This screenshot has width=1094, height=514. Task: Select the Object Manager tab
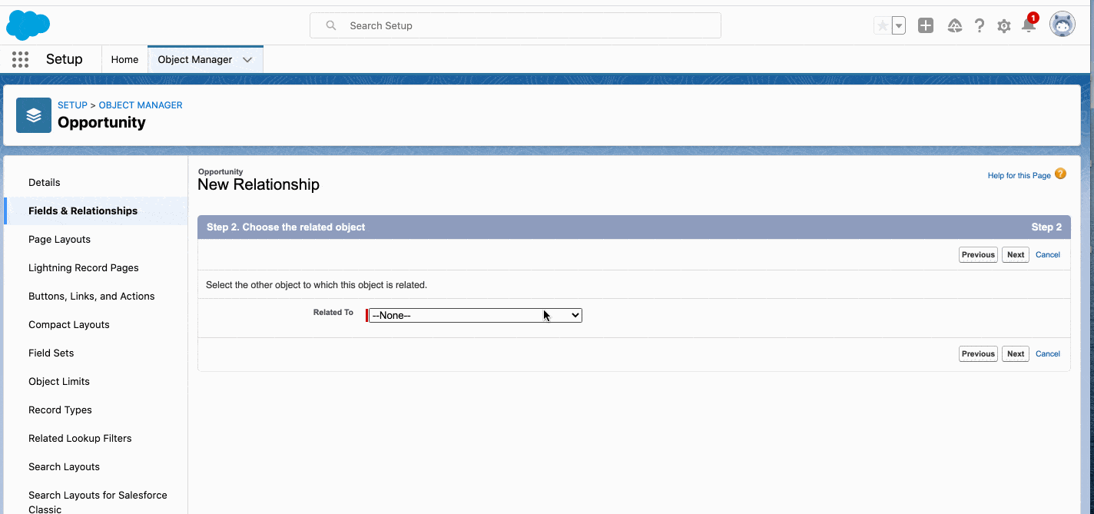[195, 59]
